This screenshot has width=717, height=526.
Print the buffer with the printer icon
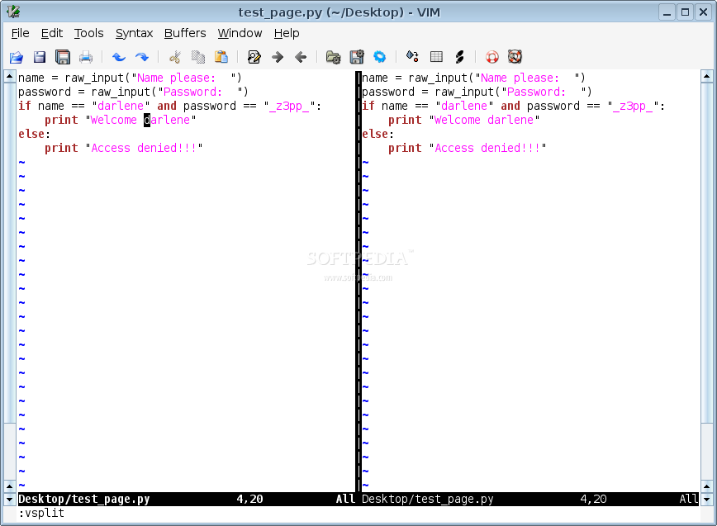click(86, 57)
